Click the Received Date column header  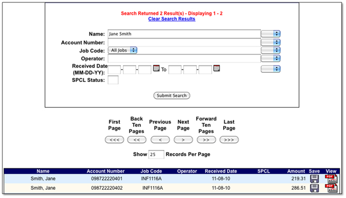pos(221,171)
